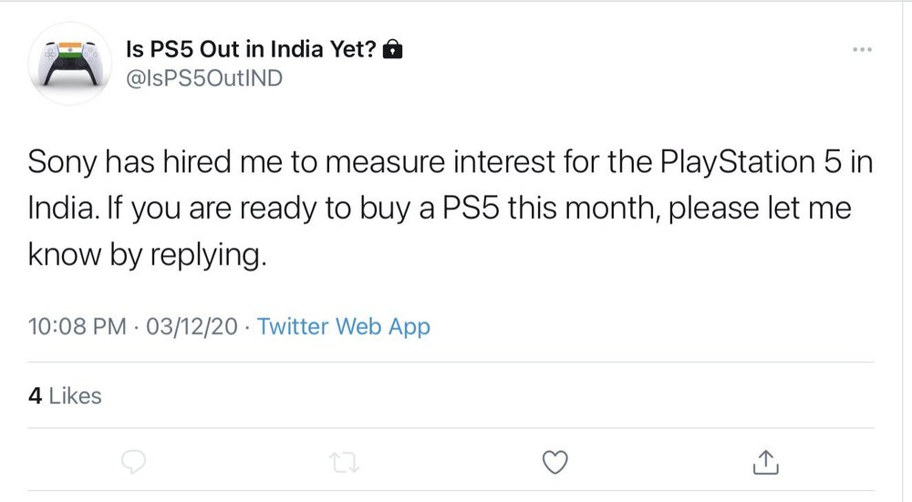Click the 03/12/20 date
The height and width of the screenshot is (502, 912).
pyautogui.click(x=198, y=327)
